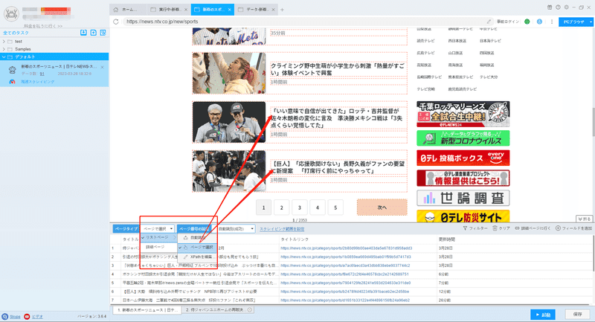The height and width of the screenshot is (322, 595).
Task: Choose XPathを編集 from the menu
Action: (197, 257)
